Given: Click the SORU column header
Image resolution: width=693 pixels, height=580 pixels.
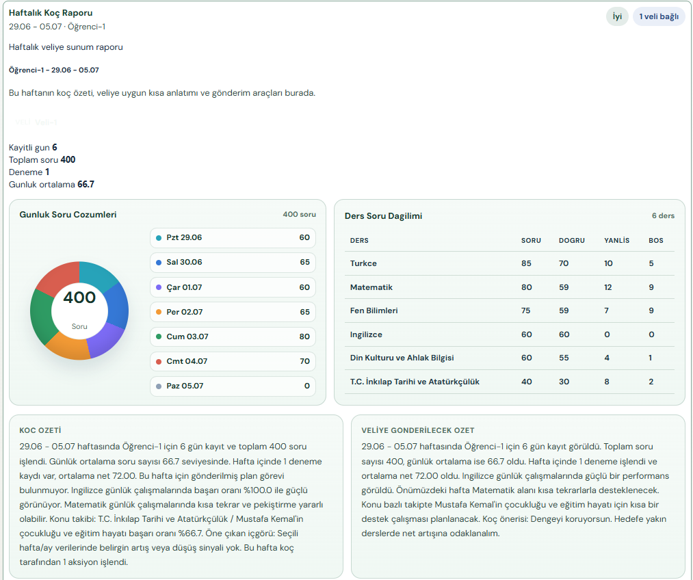Looking at the screenshot, I should 531,240.
